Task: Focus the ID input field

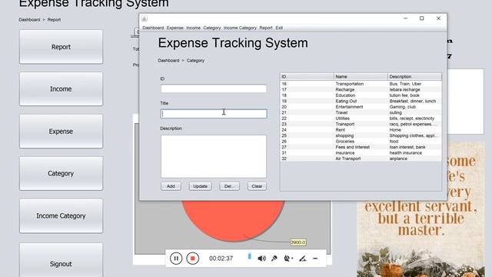Action: pos(214,89)
